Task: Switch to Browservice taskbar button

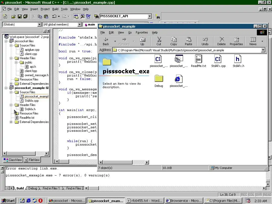Action: point(184,201)
